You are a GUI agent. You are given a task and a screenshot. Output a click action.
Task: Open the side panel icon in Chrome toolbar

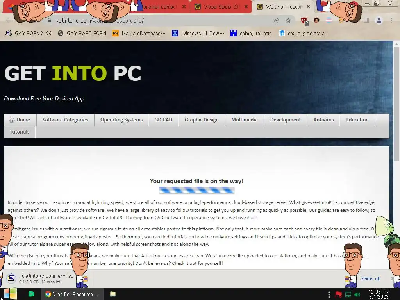click(x=366, y=20)
